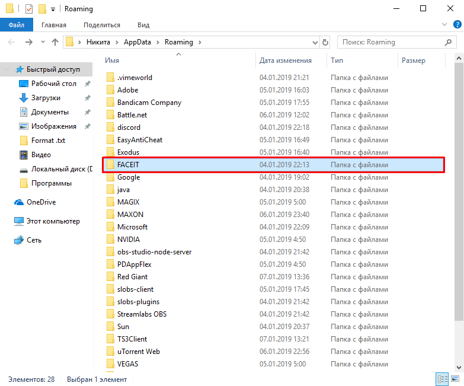Viewport: 464px width, 386px height.
Task: Click Roaming in the address breadcrumb
Action: point(179,42)
